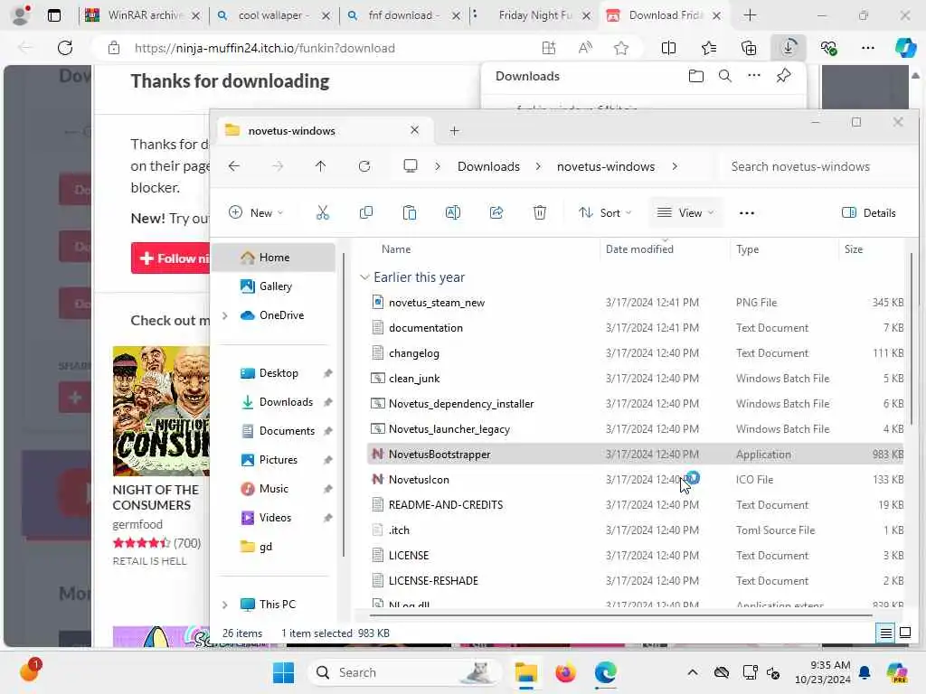The height and width of the screenshot is (694, 926).
Task: Open Edge Favorites list
Action: 709,49
